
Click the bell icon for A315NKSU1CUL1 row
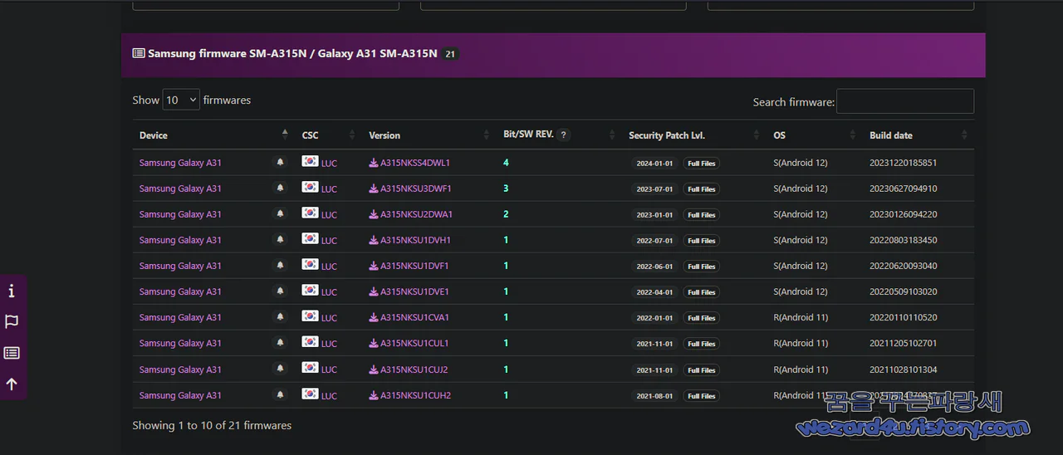point(280,343)
